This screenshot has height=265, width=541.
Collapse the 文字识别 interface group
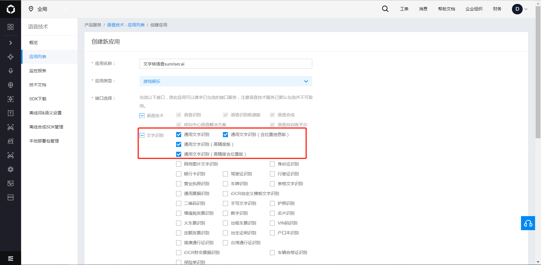pos(142,135)
